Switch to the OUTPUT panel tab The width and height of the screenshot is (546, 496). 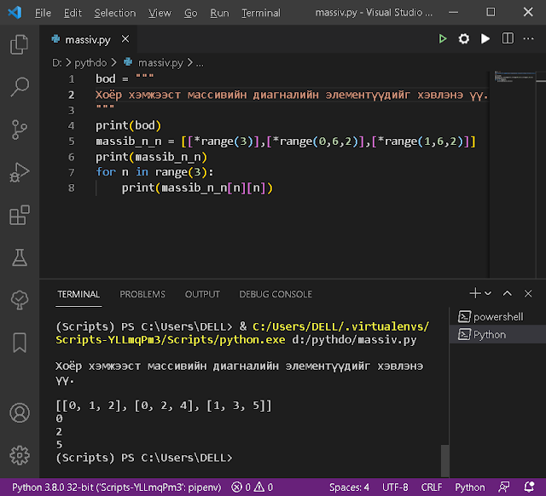[202, 294]
